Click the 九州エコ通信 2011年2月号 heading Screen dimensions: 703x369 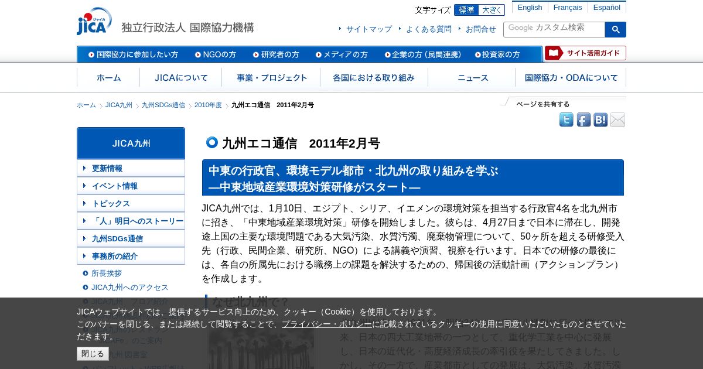[x=301, y=143]
